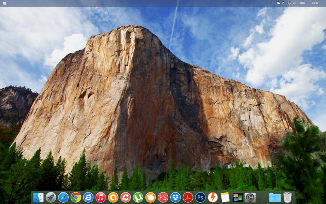Show hidden tray icons arrow
326x204 pixels.
pyautogui.click(x=273, y=3)
